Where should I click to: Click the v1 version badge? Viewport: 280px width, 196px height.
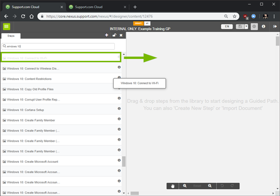pyautogui.click(x=147, y=23)
